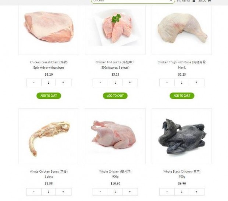The width and height of the screenshot is (228, 201).
Task: Add Chicken Breast/Chest to cart
Action: tap(49, 96)
